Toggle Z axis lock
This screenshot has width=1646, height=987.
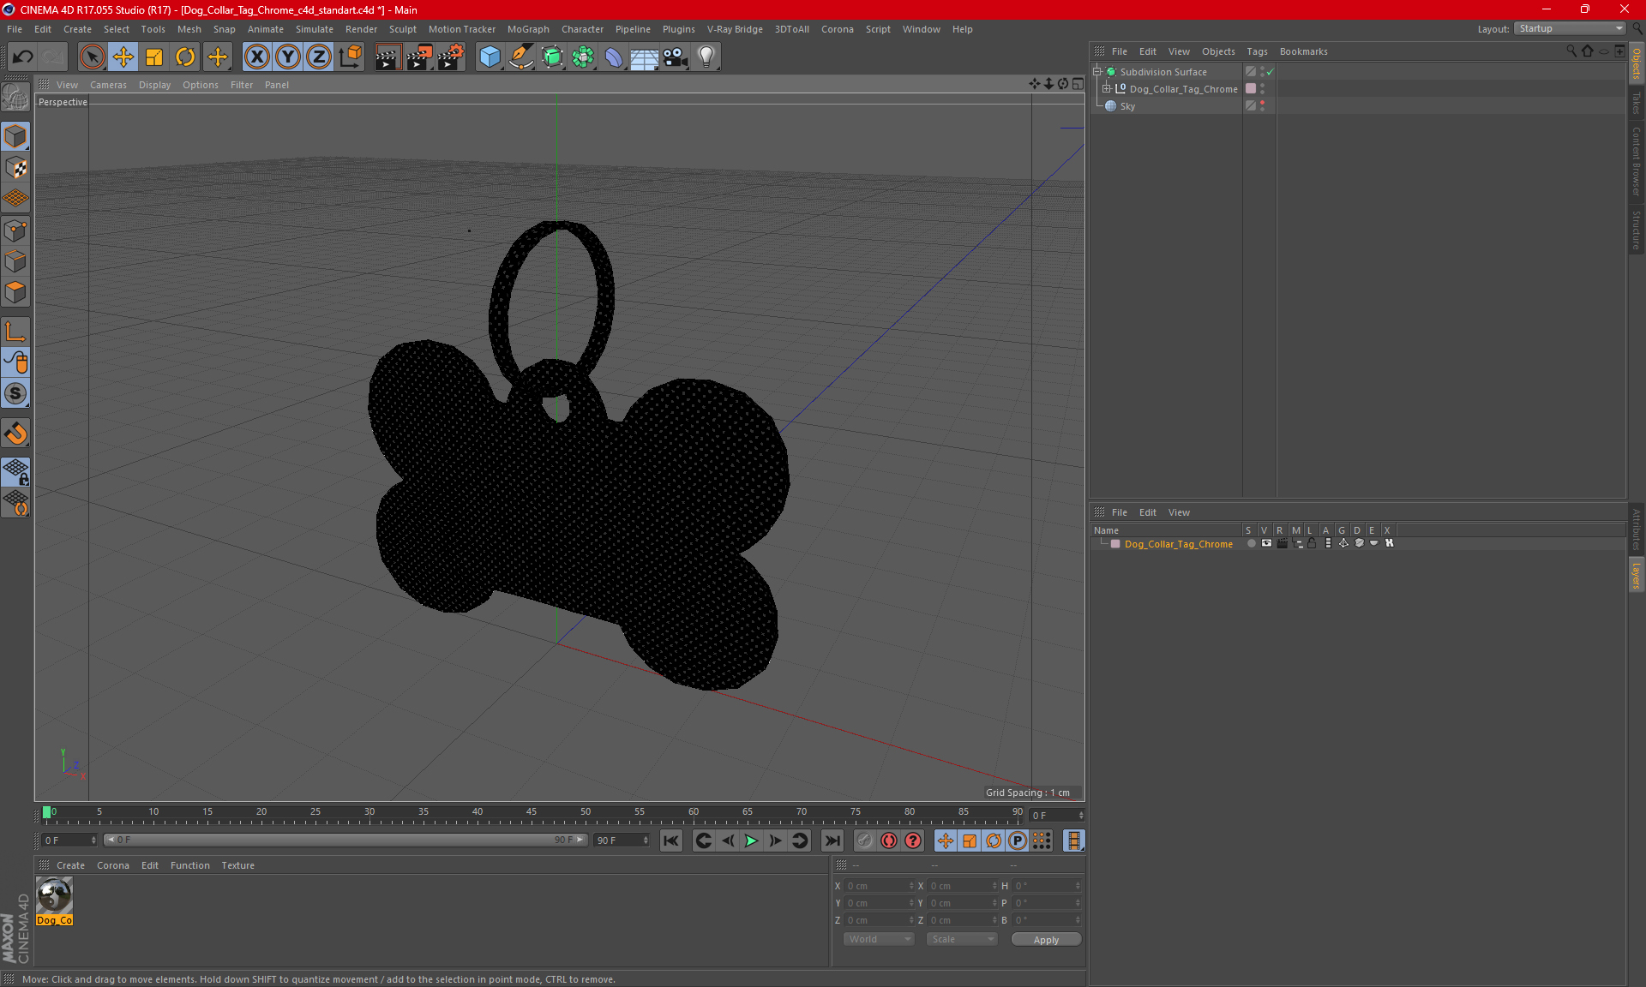tap(319, 57)
